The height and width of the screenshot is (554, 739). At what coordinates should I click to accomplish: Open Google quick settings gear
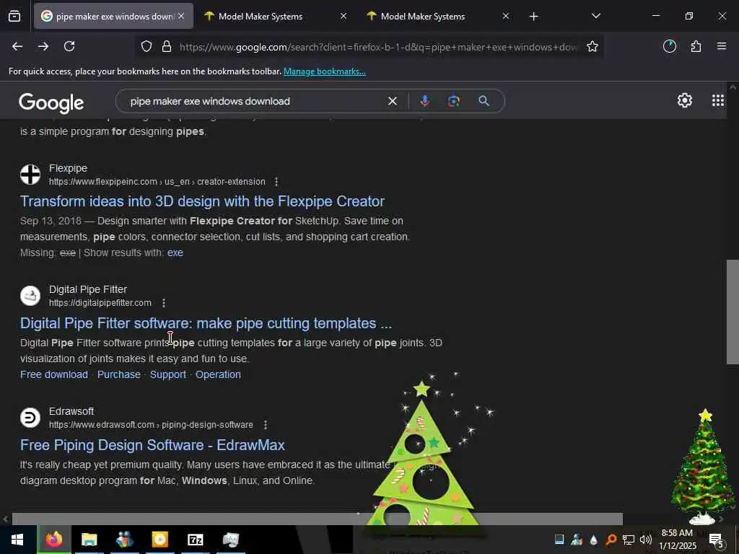pyautogui.click(x=685, y=100)
